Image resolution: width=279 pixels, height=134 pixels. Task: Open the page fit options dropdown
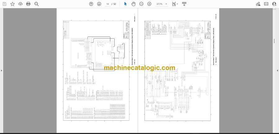[x=175, y=4]
